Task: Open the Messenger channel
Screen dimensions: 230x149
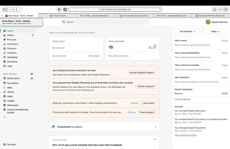Action: tap(13, 105)
